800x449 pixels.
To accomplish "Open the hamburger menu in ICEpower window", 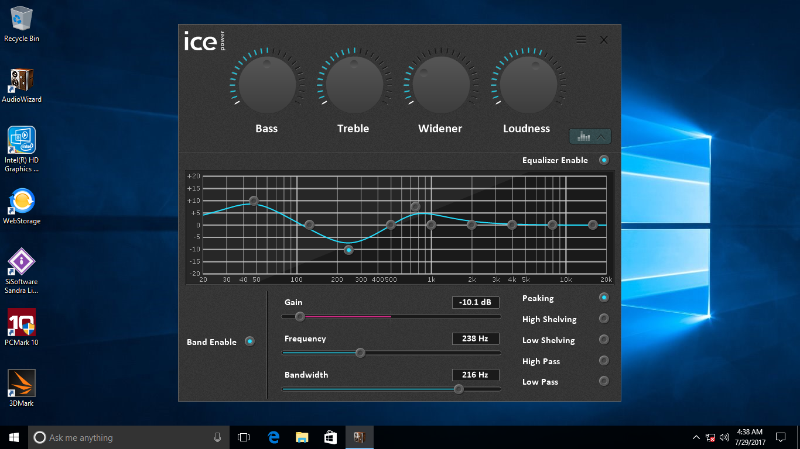I will pos(581,40).
